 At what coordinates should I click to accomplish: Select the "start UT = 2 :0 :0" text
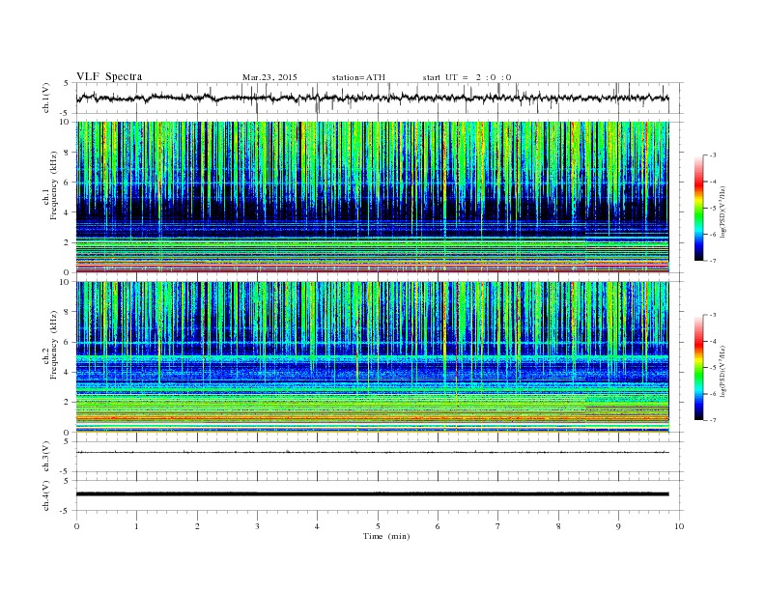click(467, 77)
